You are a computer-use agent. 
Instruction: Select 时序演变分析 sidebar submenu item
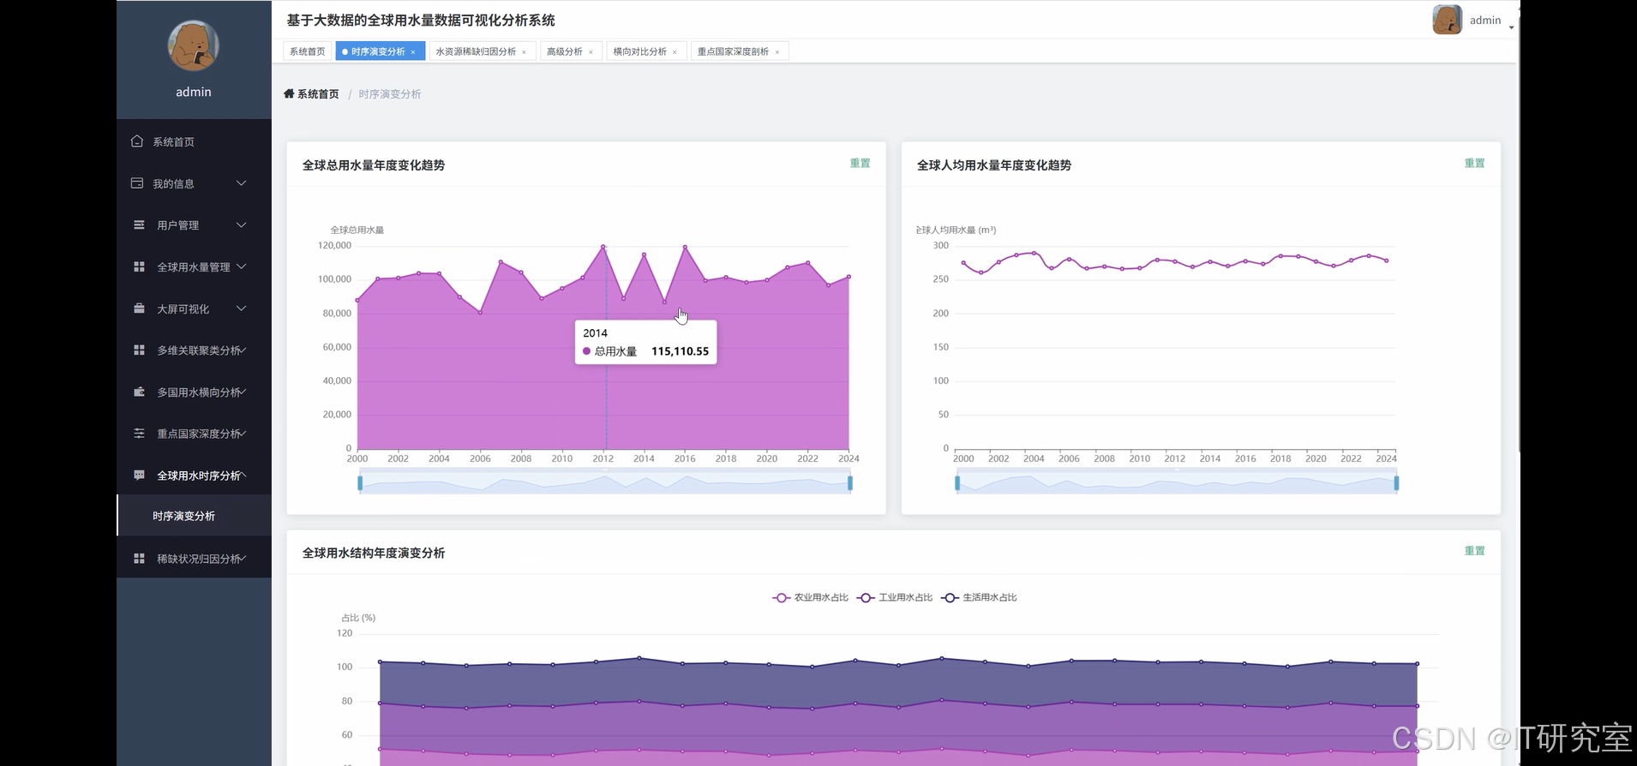point(194,516)
